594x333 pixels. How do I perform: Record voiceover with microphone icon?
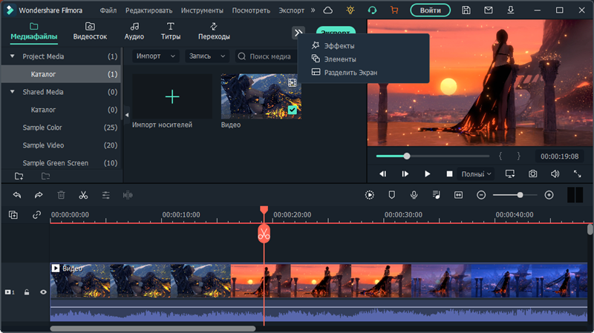[414, 195]
